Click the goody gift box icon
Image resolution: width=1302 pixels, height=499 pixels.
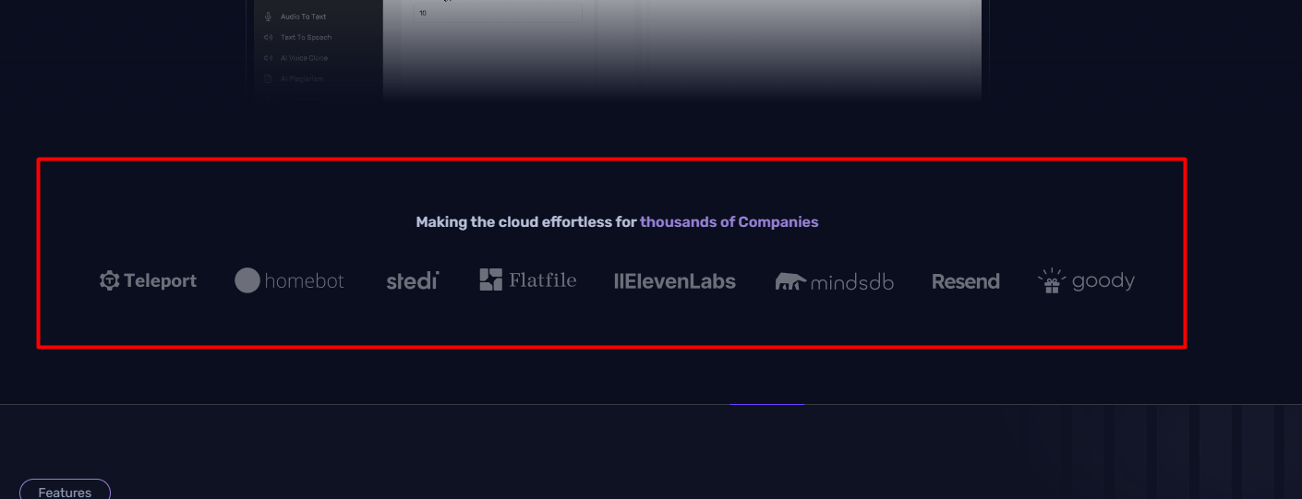[1052, 281]
